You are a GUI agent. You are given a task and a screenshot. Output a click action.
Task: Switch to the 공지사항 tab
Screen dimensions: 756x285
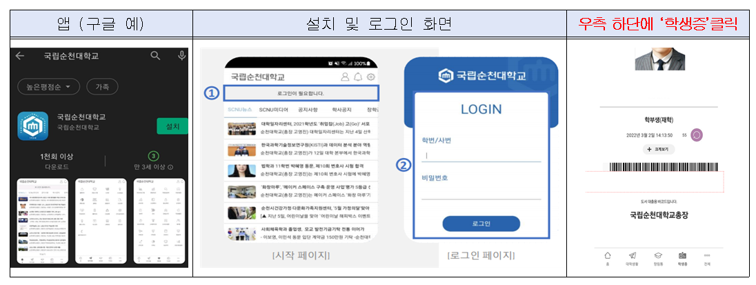[307, 110]
